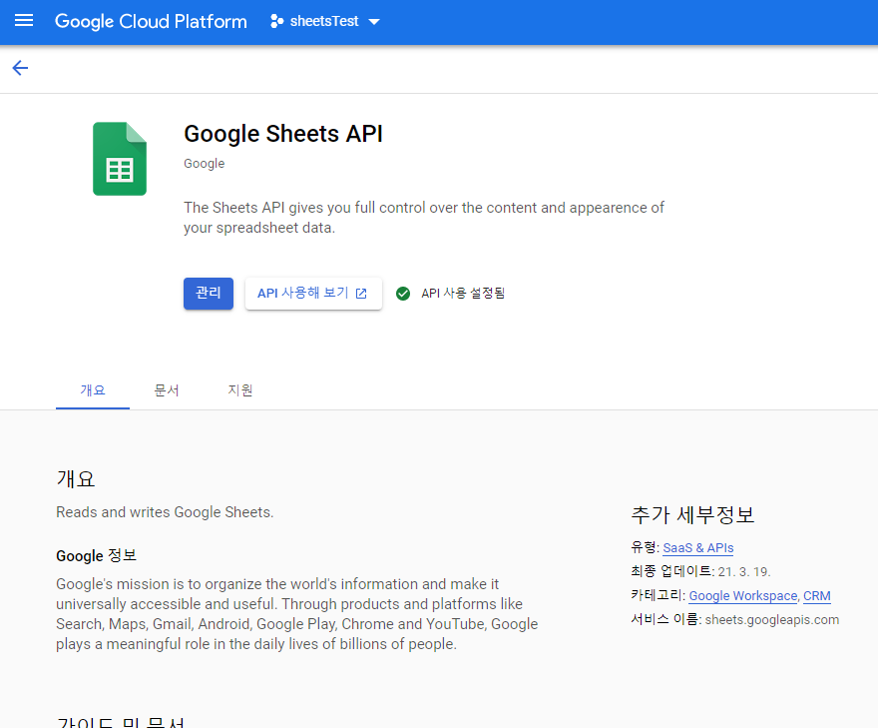Image resolution: width=878 pixels, height=728 pixels.
Task: Click the green check icon for API enabled
Action: (403, 294)
